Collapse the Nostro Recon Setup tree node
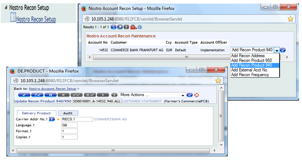Image resolution: width=302 pixels, height=165 pixels. (x=6, y=8)
